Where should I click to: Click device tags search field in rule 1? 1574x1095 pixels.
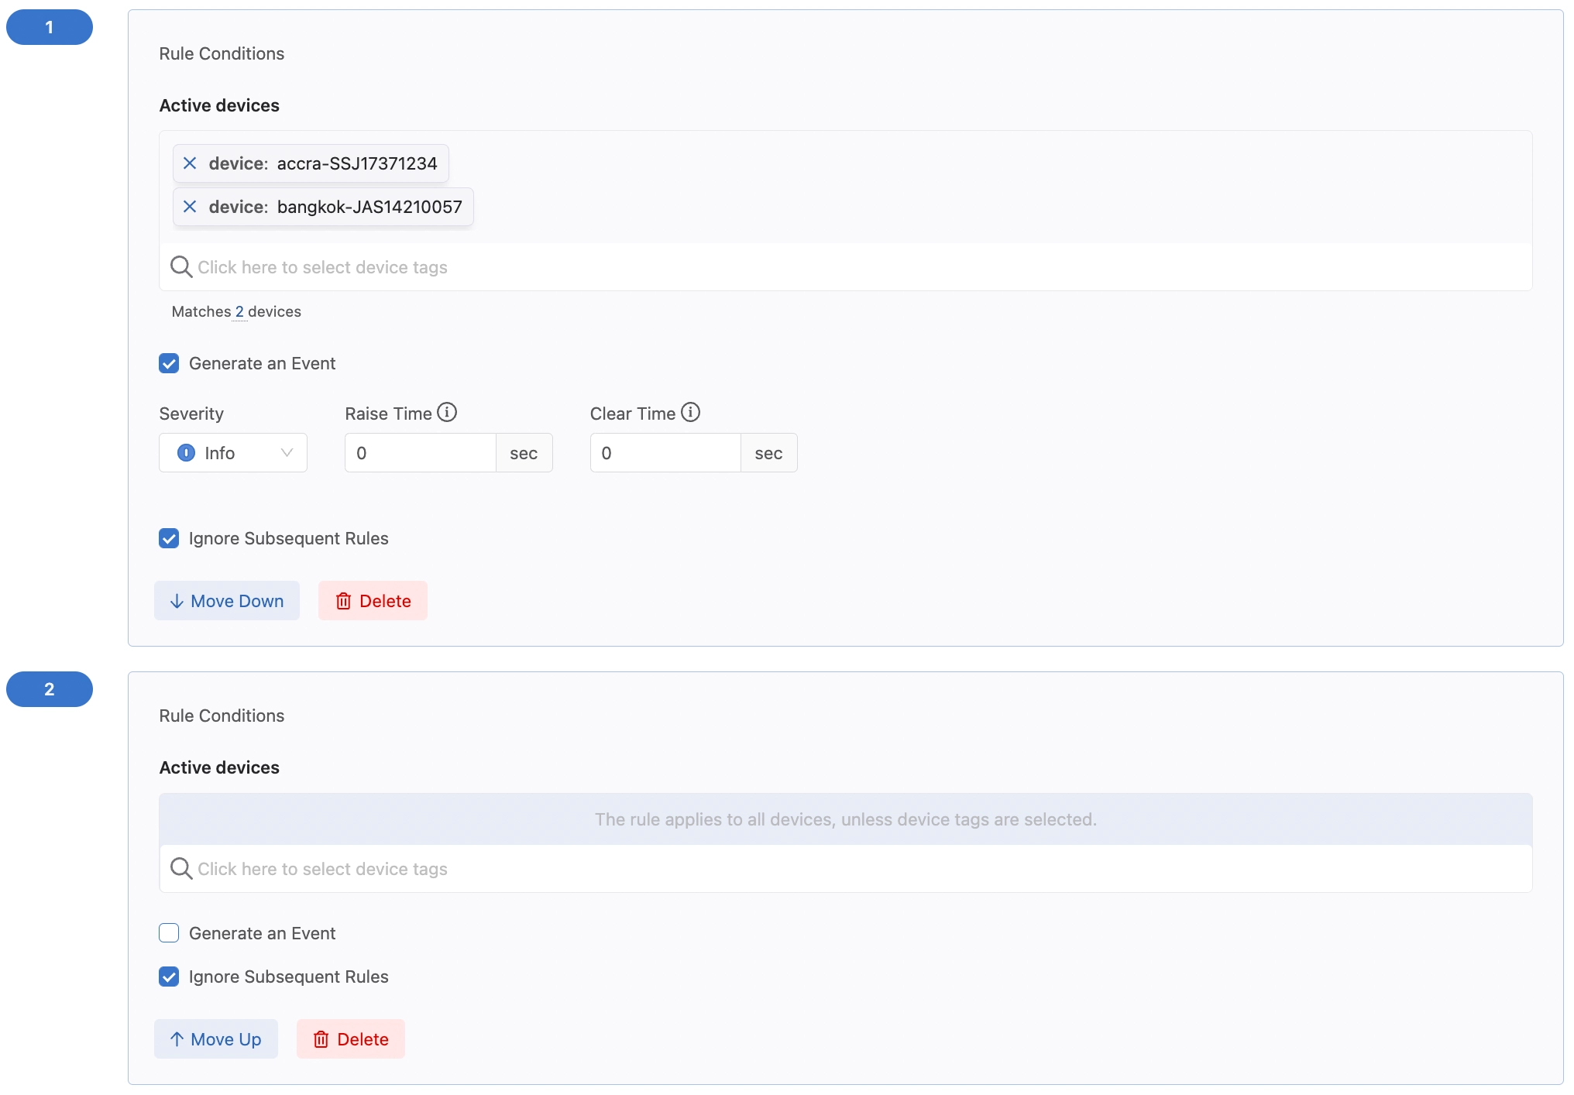tap(846, 267)
